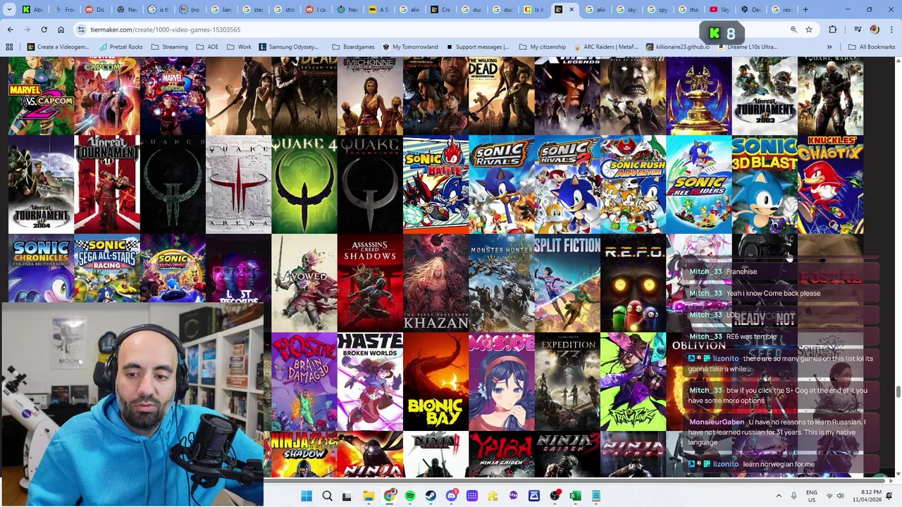Open the ARC Raiders MetaForge bookmark
This screenshot has height=507, width=902.
pos(606,47)
